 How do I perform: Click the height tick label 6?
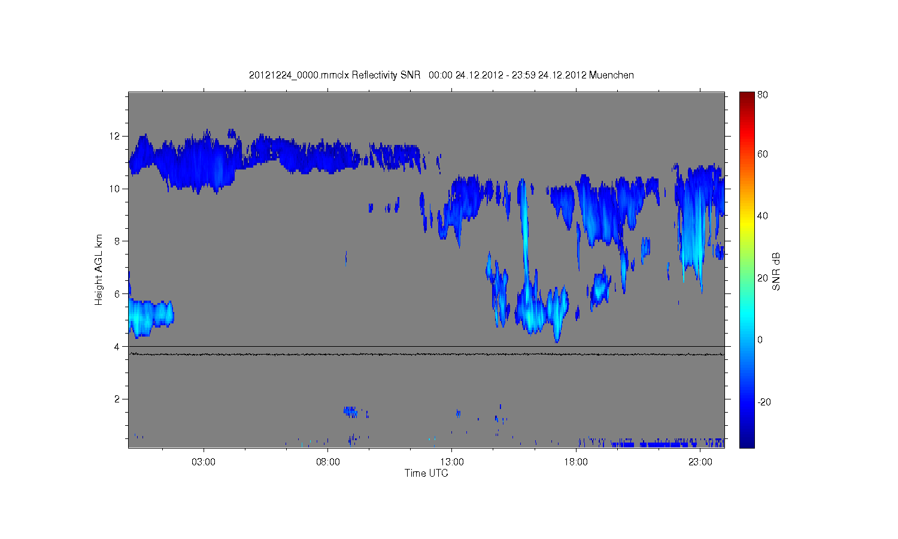(117, 294)
